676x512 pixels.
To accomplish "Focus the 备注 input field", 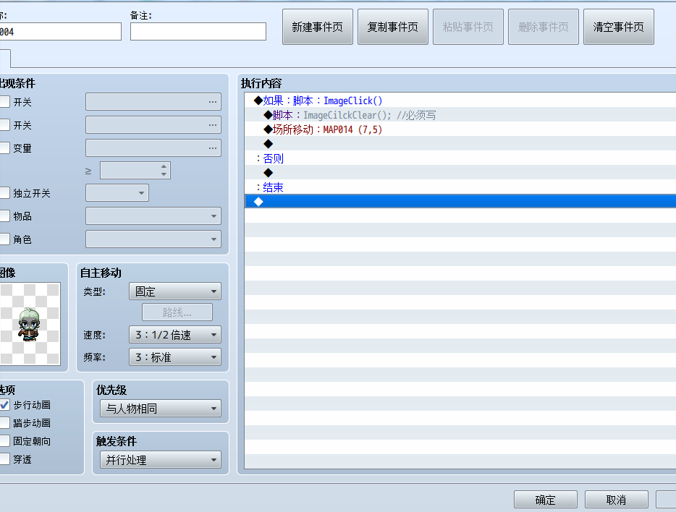I will [198, 31].
